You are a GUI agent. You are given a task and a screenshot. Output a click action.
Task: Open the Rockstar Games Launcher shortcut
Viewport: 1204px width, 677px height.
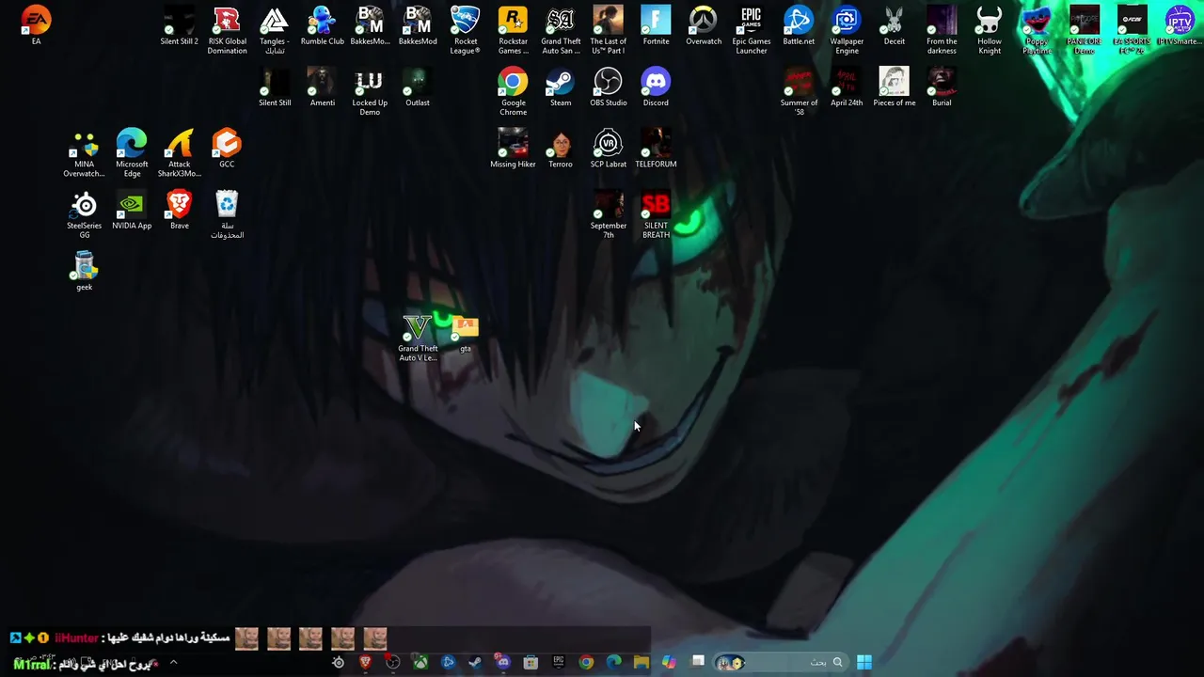click(513, 30)
